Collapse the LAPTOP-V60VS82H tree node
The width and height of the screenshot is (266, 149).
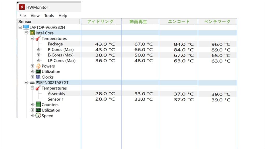click(x=20, y=27)
